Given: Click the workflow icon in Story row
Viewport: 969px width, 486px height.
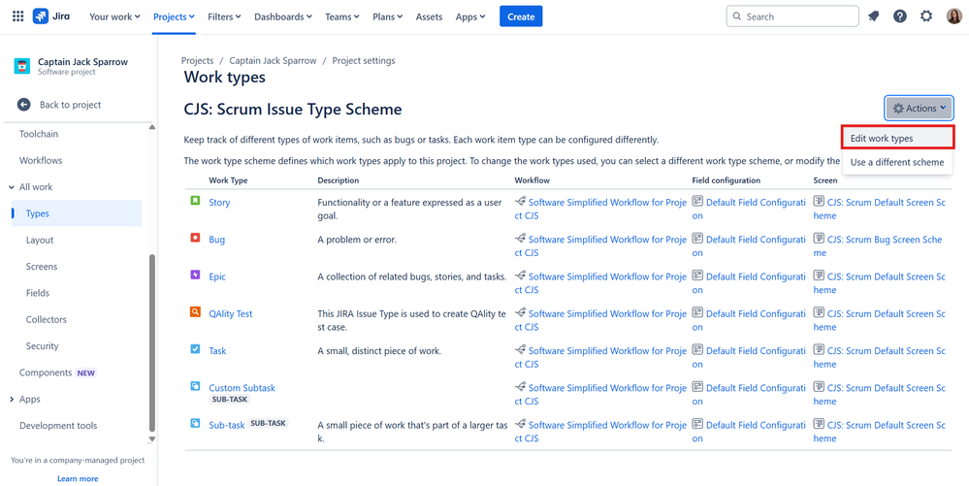Looking at the screenshot, I should coord(520,202).
